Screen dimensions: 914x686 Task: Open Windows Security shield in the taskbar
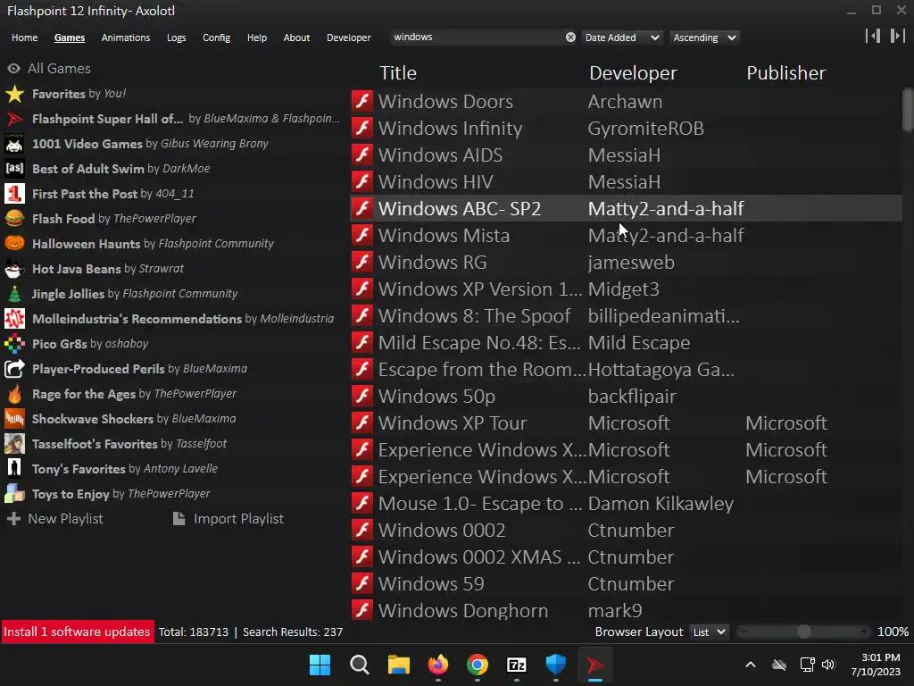(x=555, y=665)
